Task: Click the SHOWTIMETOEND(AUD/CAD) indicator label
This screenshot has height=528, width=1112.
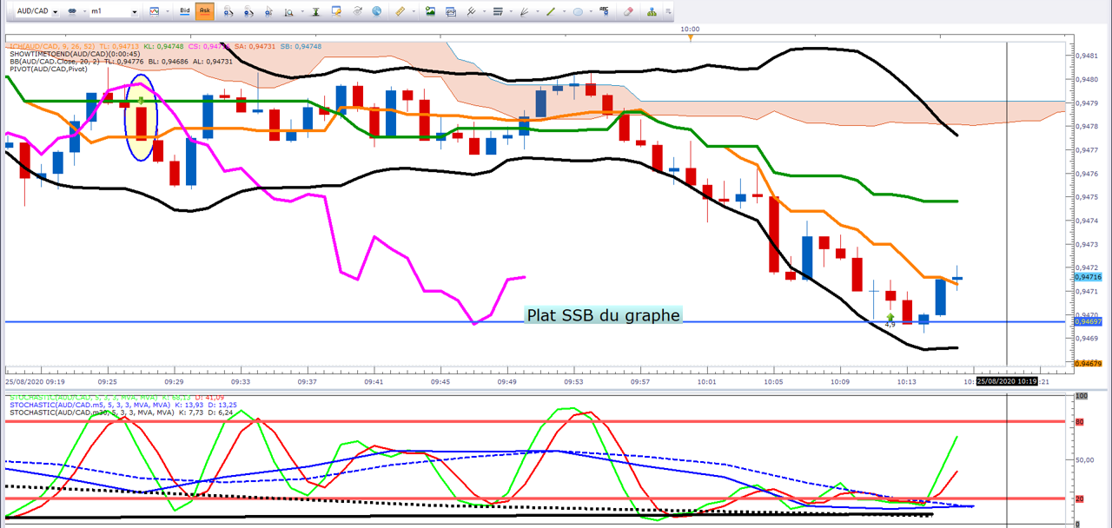Action: point(75,54)
